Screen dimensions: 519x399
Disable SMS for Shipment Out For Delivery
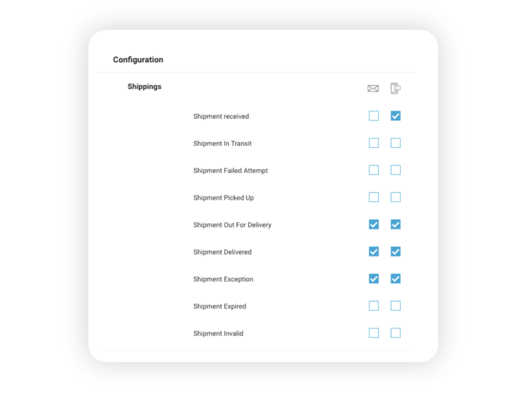[395, 224]
